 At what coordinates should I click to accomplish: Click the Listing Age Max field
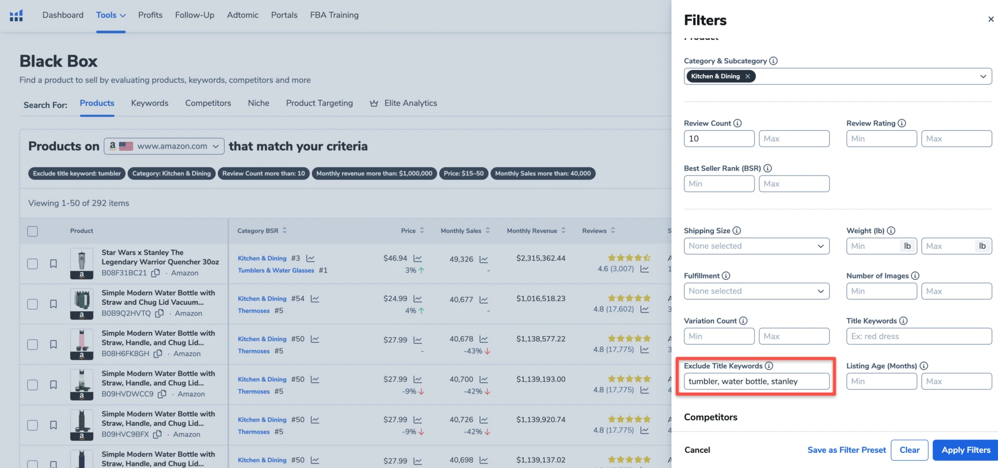tap(956, 381)
